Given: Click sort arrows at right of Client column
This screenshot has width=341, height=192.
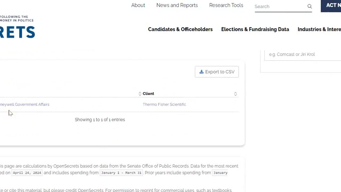Looking at the screenshot, I should pyautogui.click(x=236, y=94).
